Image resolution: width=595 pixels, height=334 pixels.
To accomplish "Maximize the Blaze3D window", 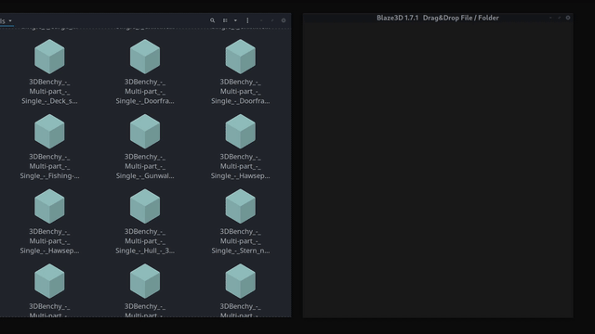I will click(x=559, y=18).
